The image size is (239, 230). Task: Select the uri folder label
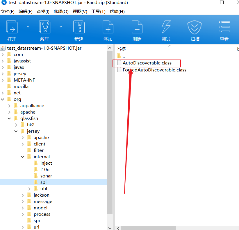pyautogui.click(x=36, y=227)
